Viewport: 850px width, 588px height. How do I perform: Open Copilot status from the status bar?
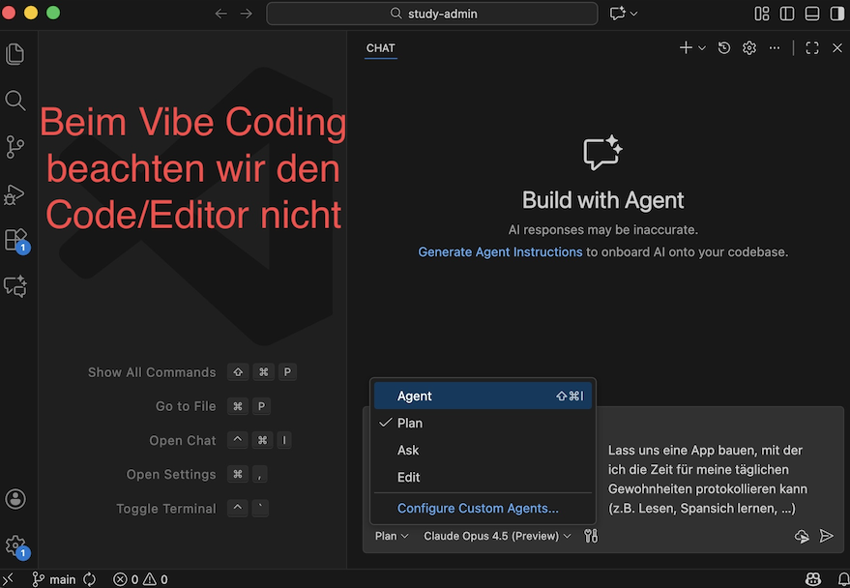click(813, 578)
